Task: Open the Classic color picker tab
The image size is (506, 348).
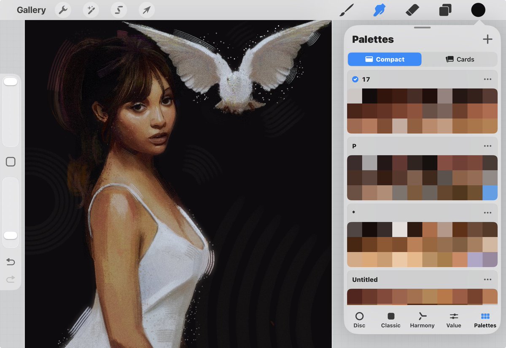Action: tap(391, 320)
